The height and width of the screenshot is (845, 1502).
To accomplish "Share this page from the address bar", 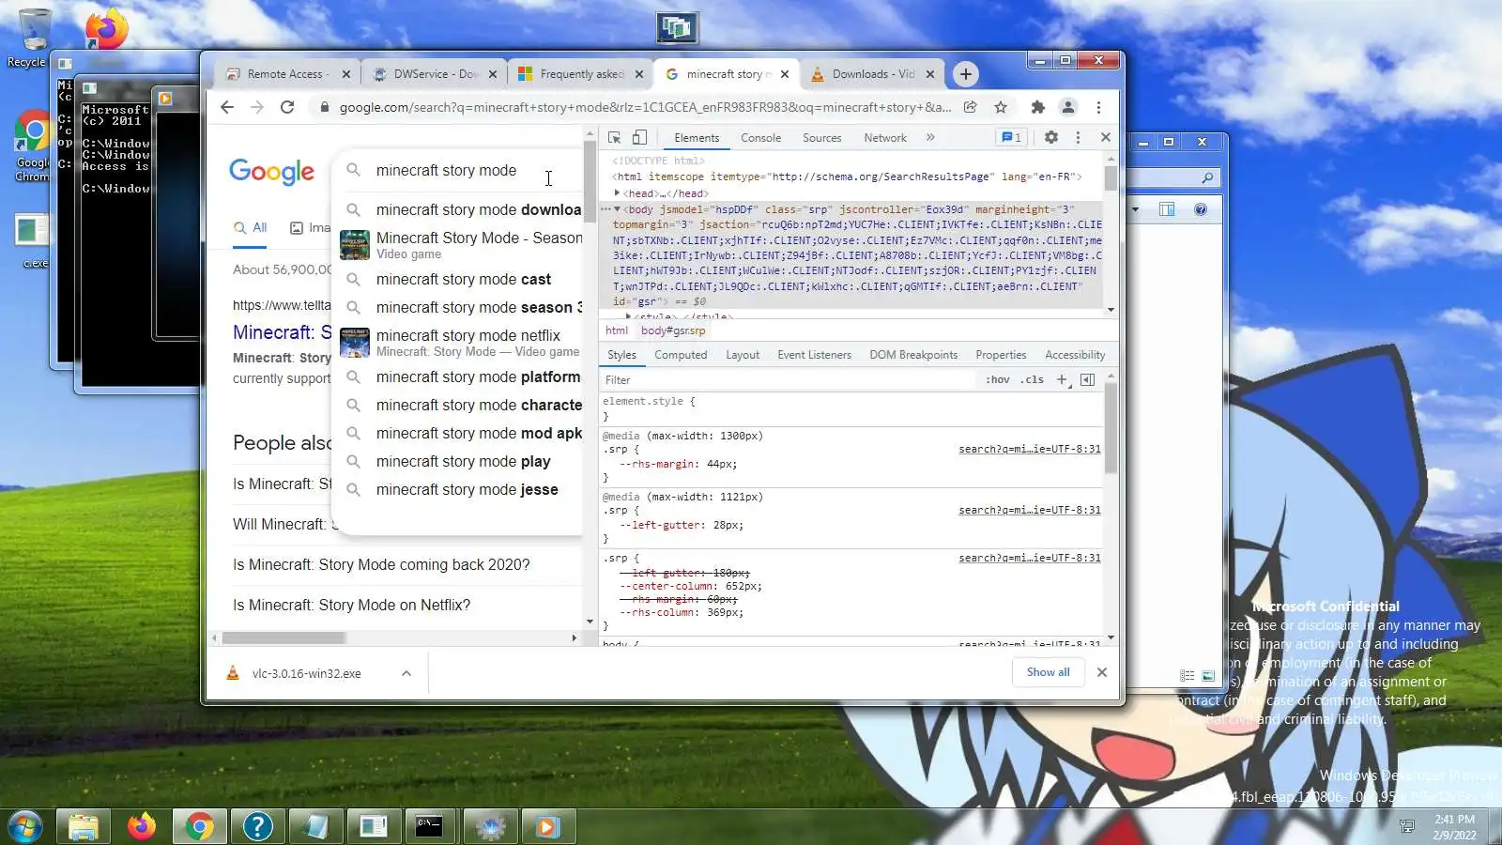I will 971,107.
